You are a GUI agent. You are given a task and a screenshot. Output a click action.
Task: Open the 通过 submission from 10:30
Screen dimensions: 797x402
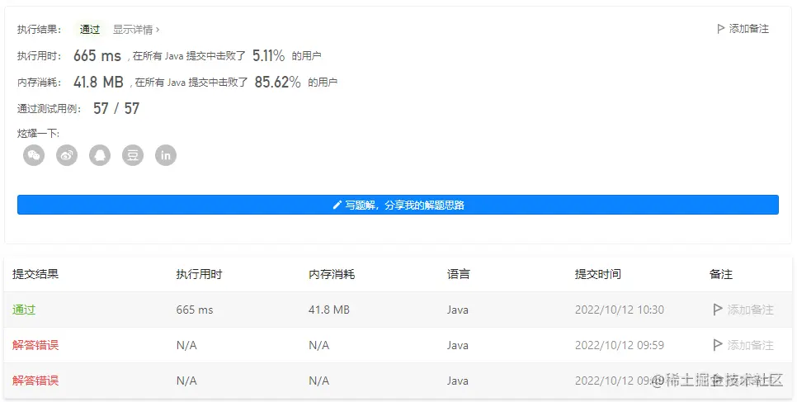pyautogui.click(x=24, y=310)
